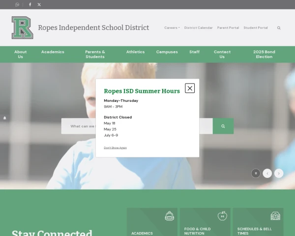This screenshot has height=236, width=295.
Task: Click the 'District Closed' label
Action: click(118, 117)
